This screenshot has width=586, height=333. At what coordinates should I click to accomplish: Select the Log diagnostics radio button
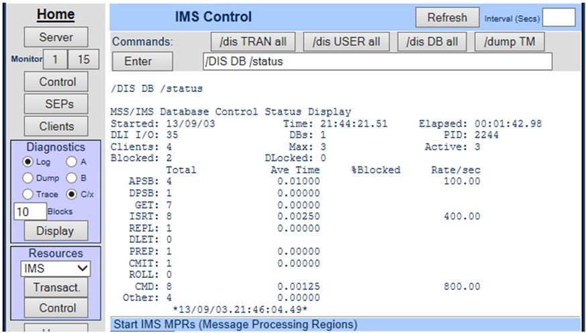tap(28, 162)
